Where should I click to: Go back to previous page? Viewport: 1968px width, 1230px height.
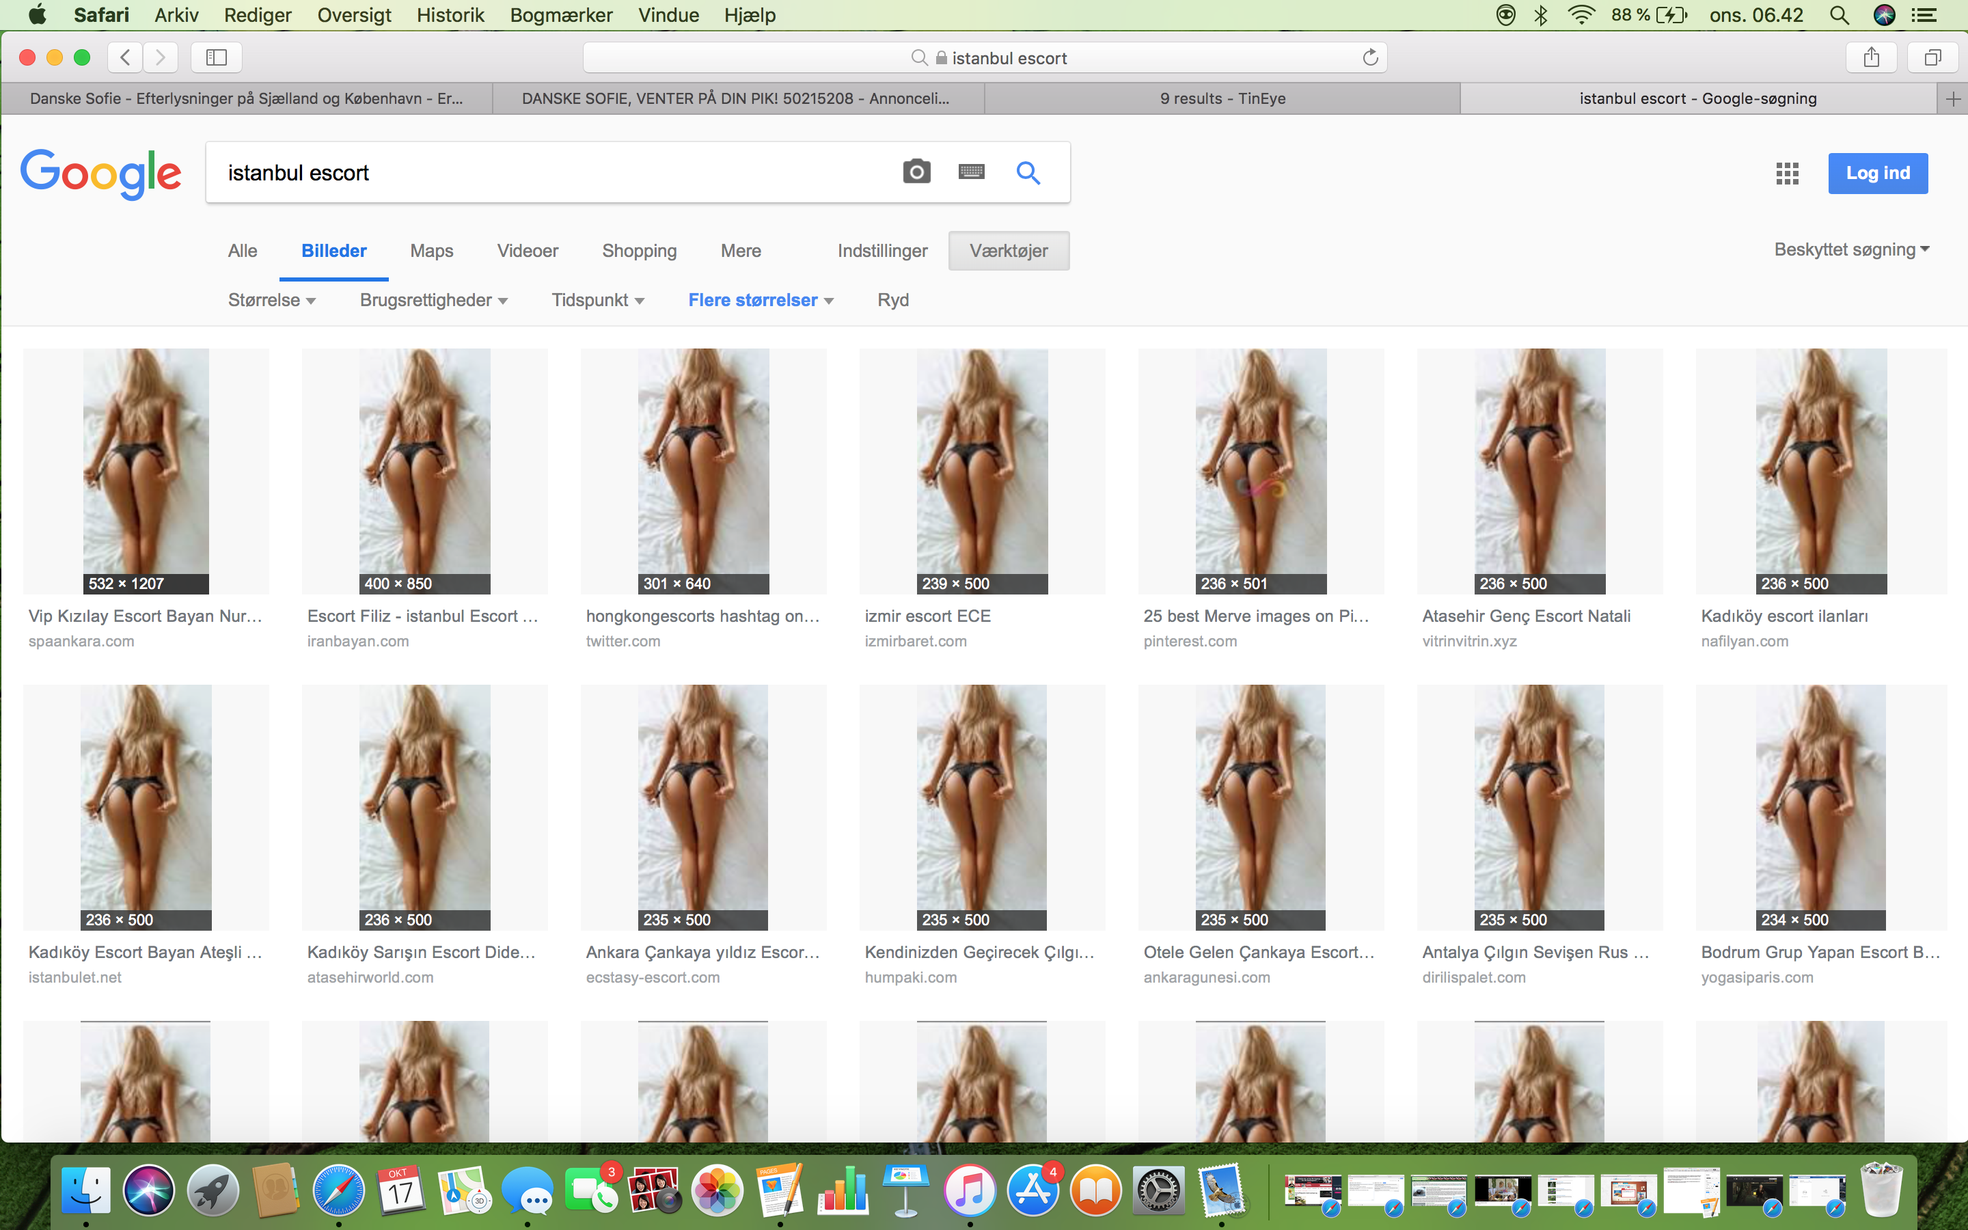click(124, 58)
